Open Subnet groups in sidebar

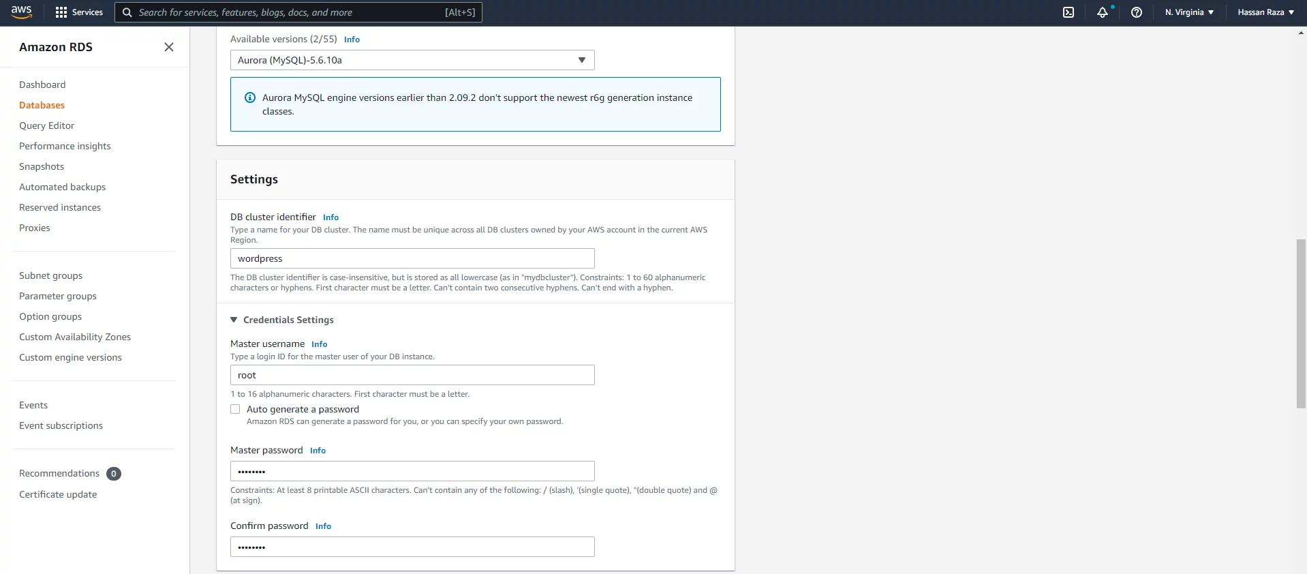click(50, 275)
